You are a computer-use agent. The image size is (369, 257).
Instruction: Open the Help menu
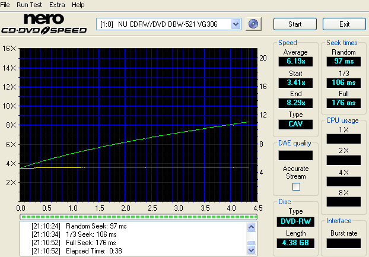78,5
